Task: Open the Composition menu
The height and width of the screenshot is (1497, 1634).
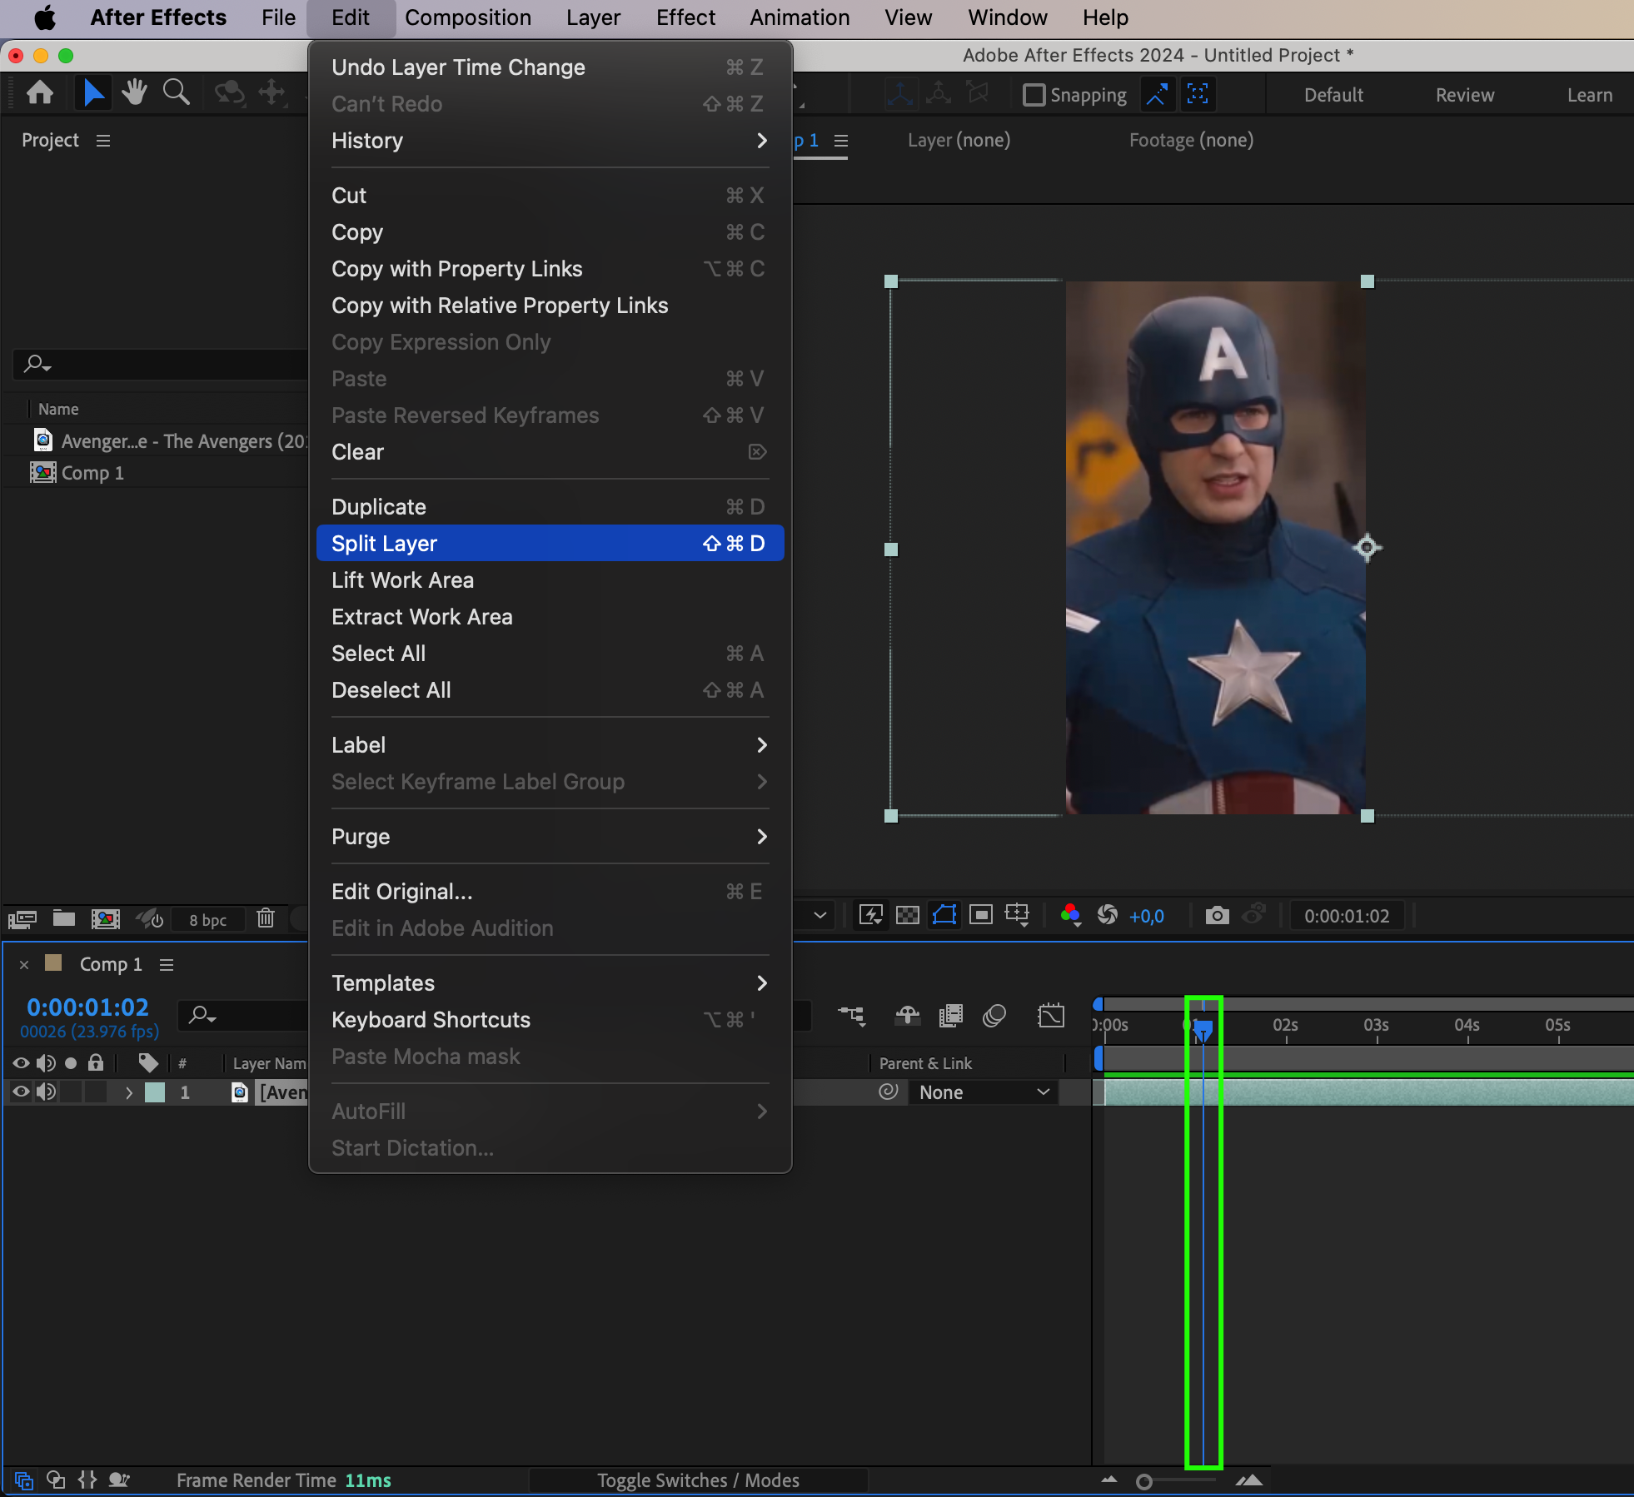Action: point(467,17)
